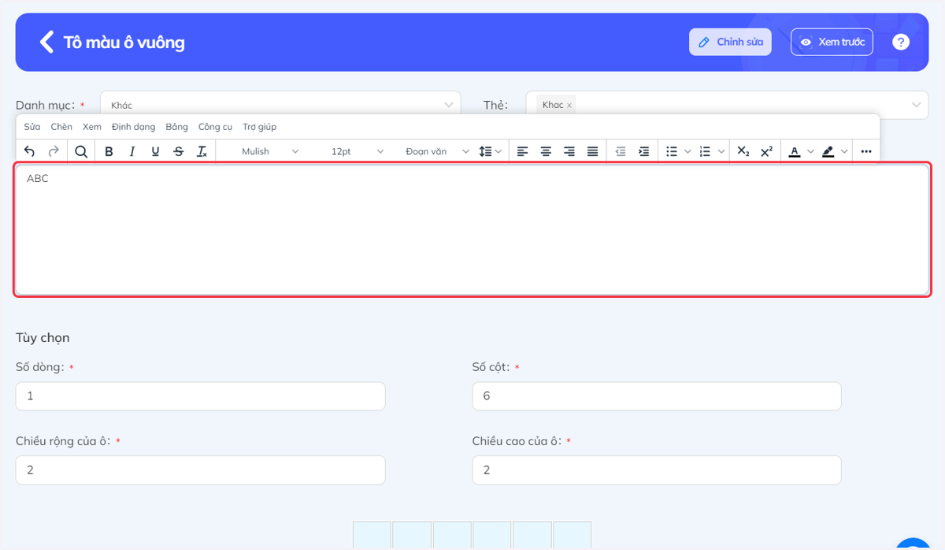945x550 pixels.
Task: Align text right
Action: click(x=569, y=151)
